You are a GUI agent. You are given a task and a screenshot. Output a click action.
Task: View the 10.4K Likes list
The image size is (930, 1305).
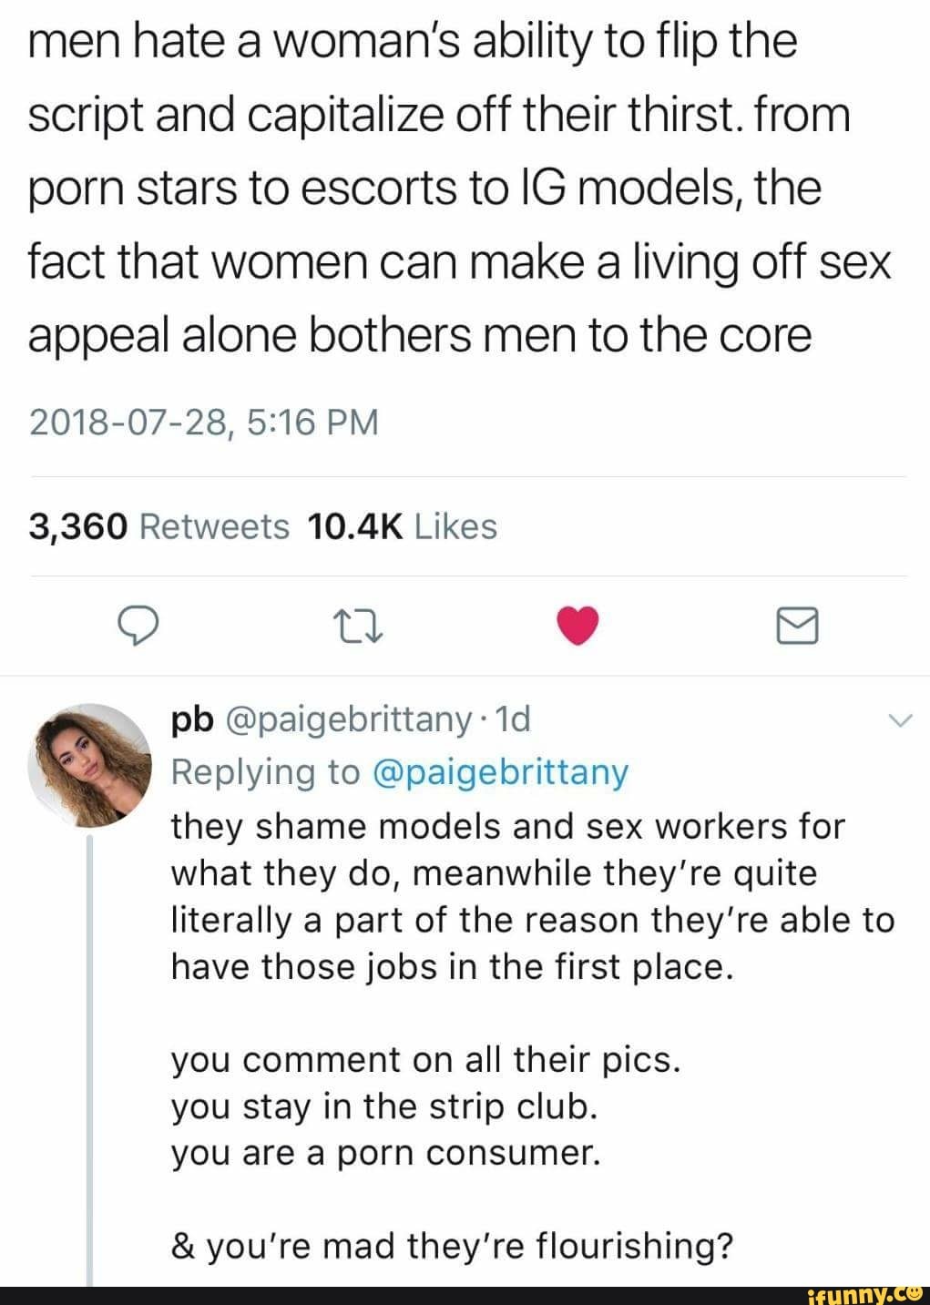coord(403,526)
